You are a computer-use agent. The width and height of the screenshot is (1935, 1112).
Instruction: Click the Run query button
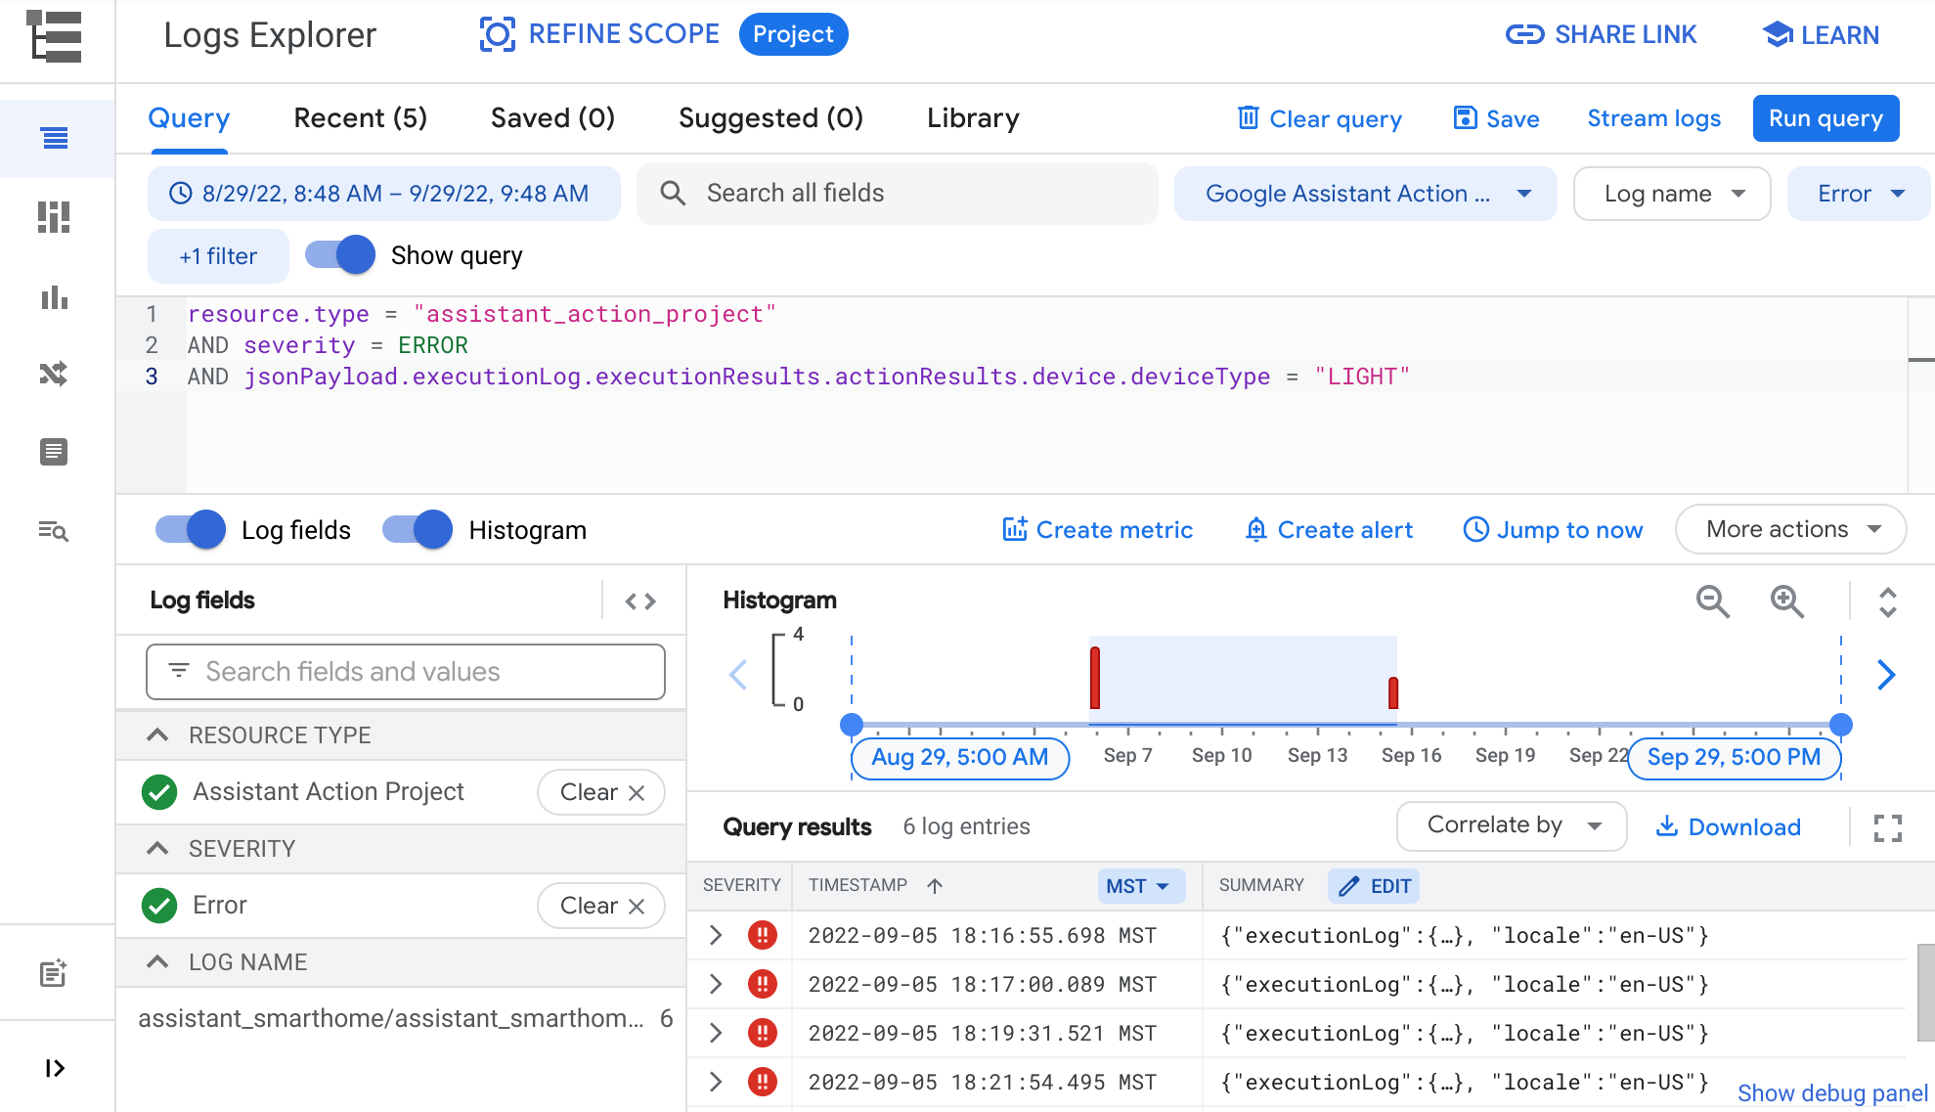[x=1826, y=118]
